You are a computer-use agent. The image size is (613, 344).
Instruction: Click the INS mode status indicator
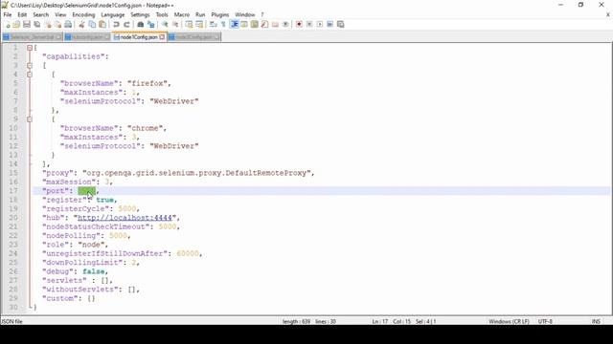pyautogui.click(x=596, y=321)
